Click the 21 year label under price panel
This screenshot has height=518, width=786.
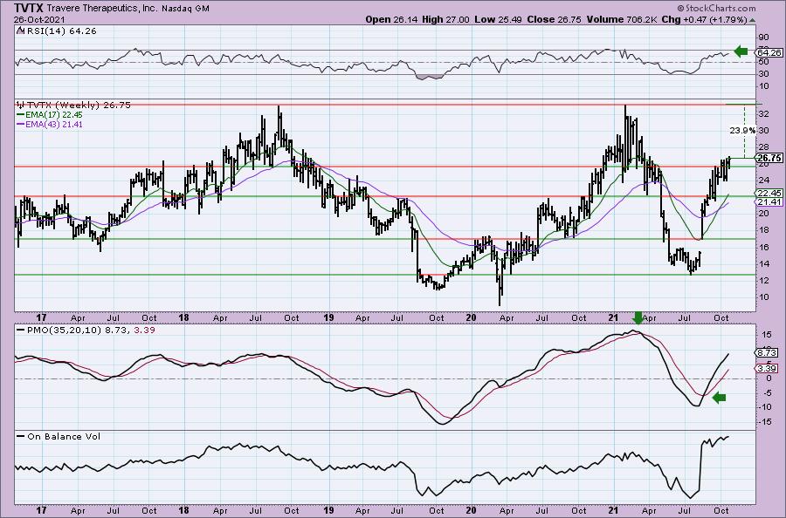pyautogui.click(x=615, y=317)
